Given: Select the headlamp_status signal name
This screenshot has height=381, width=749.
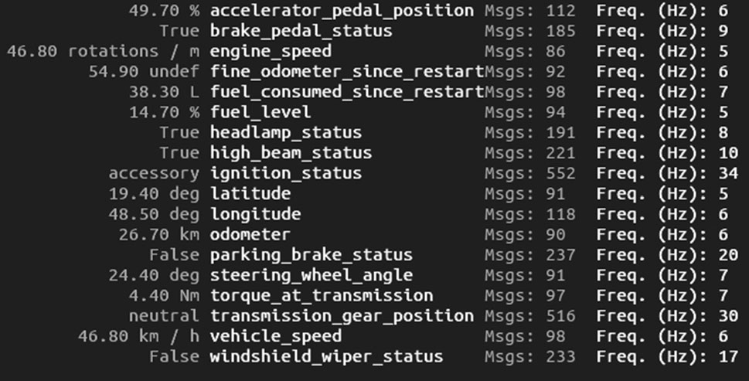Looking at the screenshot, I should pos(285,133).
